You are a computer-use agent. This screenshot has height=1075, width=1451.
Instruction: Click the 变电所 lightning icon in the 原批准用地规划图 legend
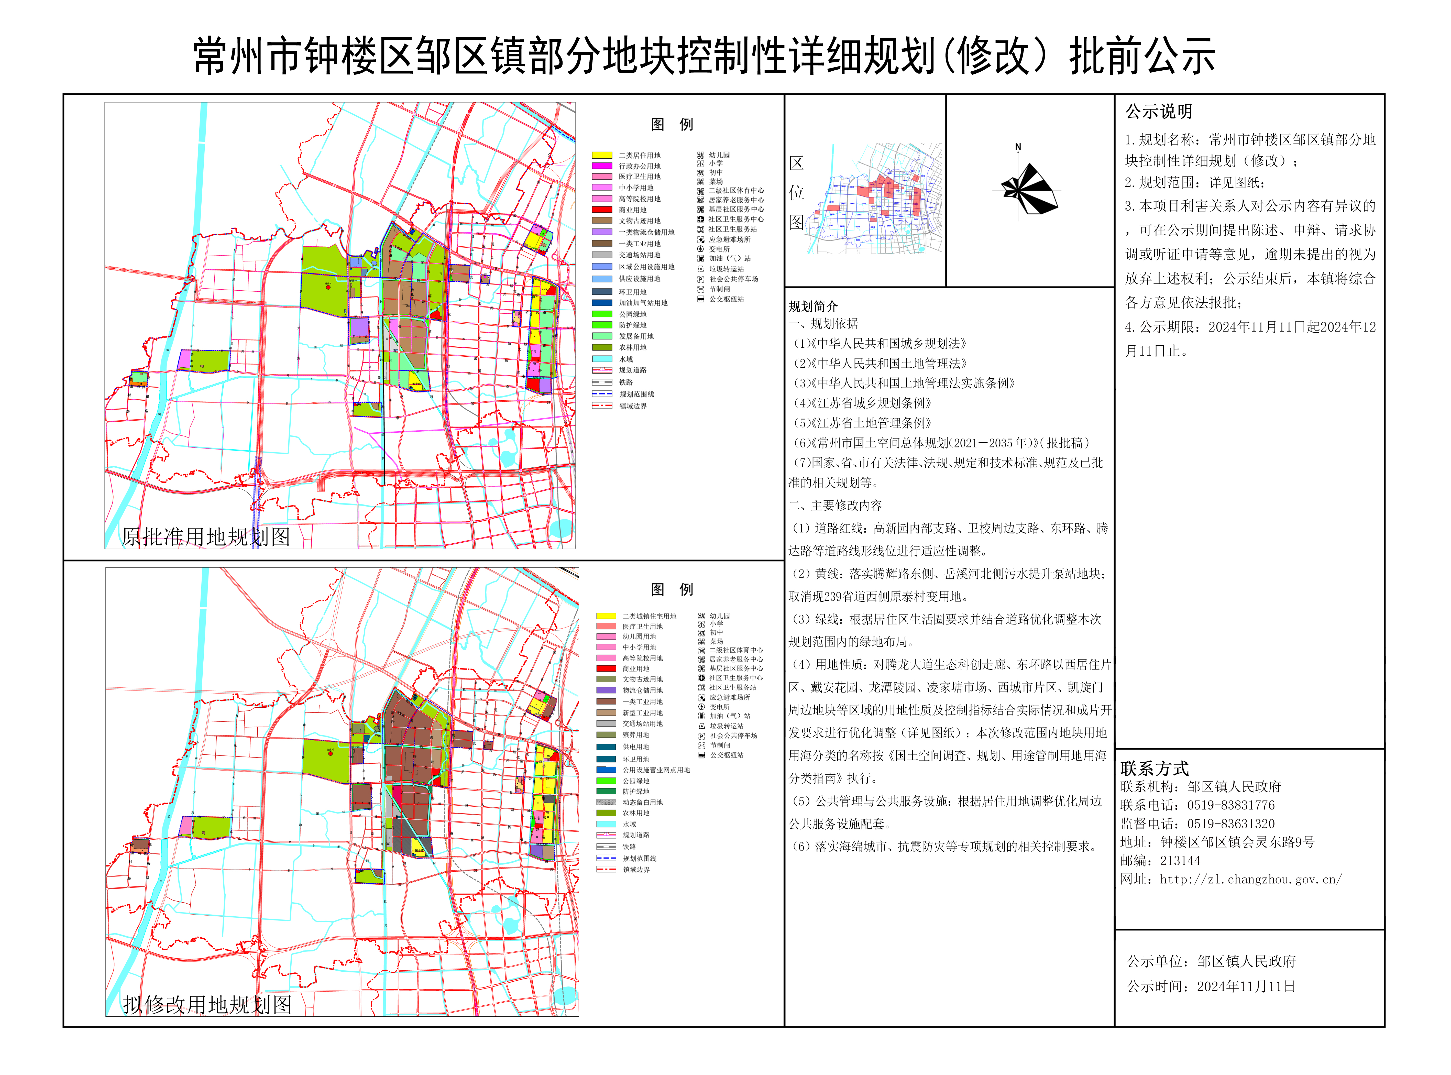click(701, 249)
